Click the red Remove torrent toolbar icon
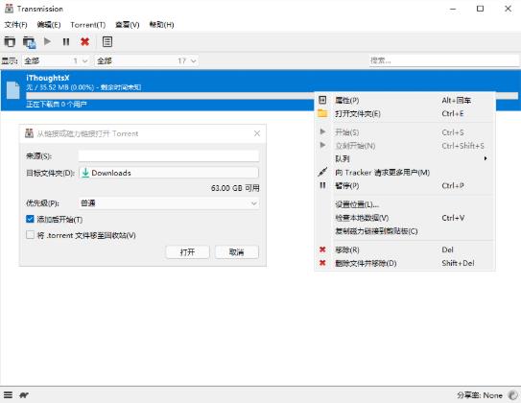Viewport: 521px width, 403px height. 85,41
